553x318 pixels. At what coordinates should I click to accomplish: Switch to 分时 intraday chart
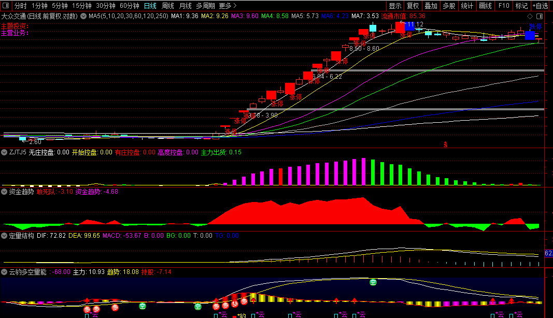pyautogui.click(x=20, y=6)
